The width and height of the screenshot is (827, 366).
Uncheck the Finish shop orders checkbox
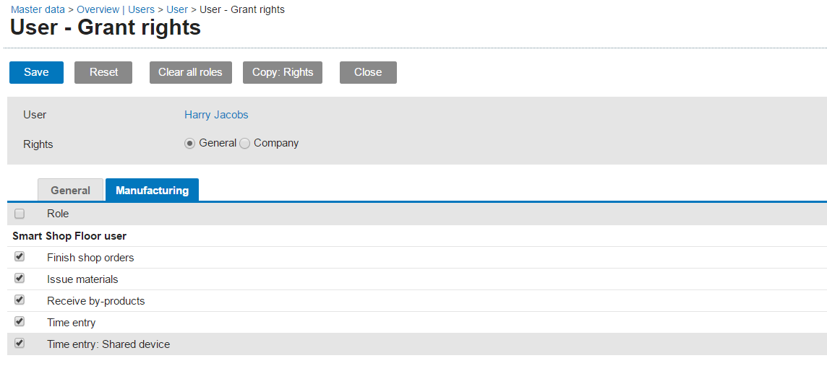(x=20, y=256)
